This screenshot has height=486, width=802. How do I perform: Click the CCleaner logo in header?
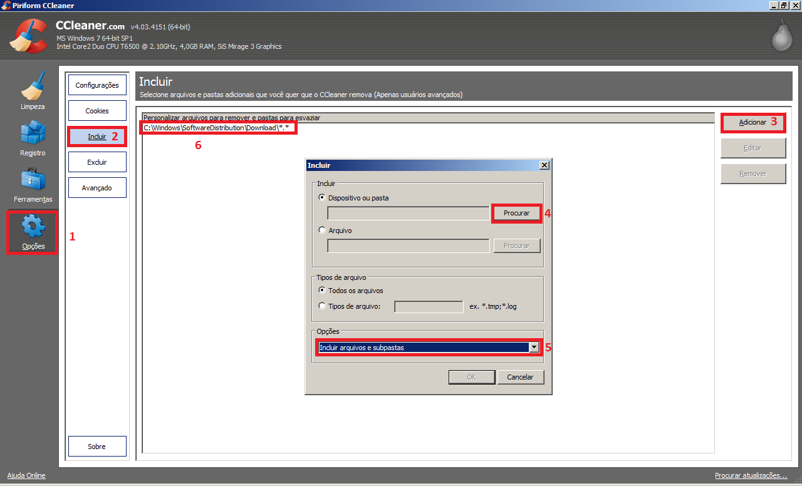[x=29, y=36]
